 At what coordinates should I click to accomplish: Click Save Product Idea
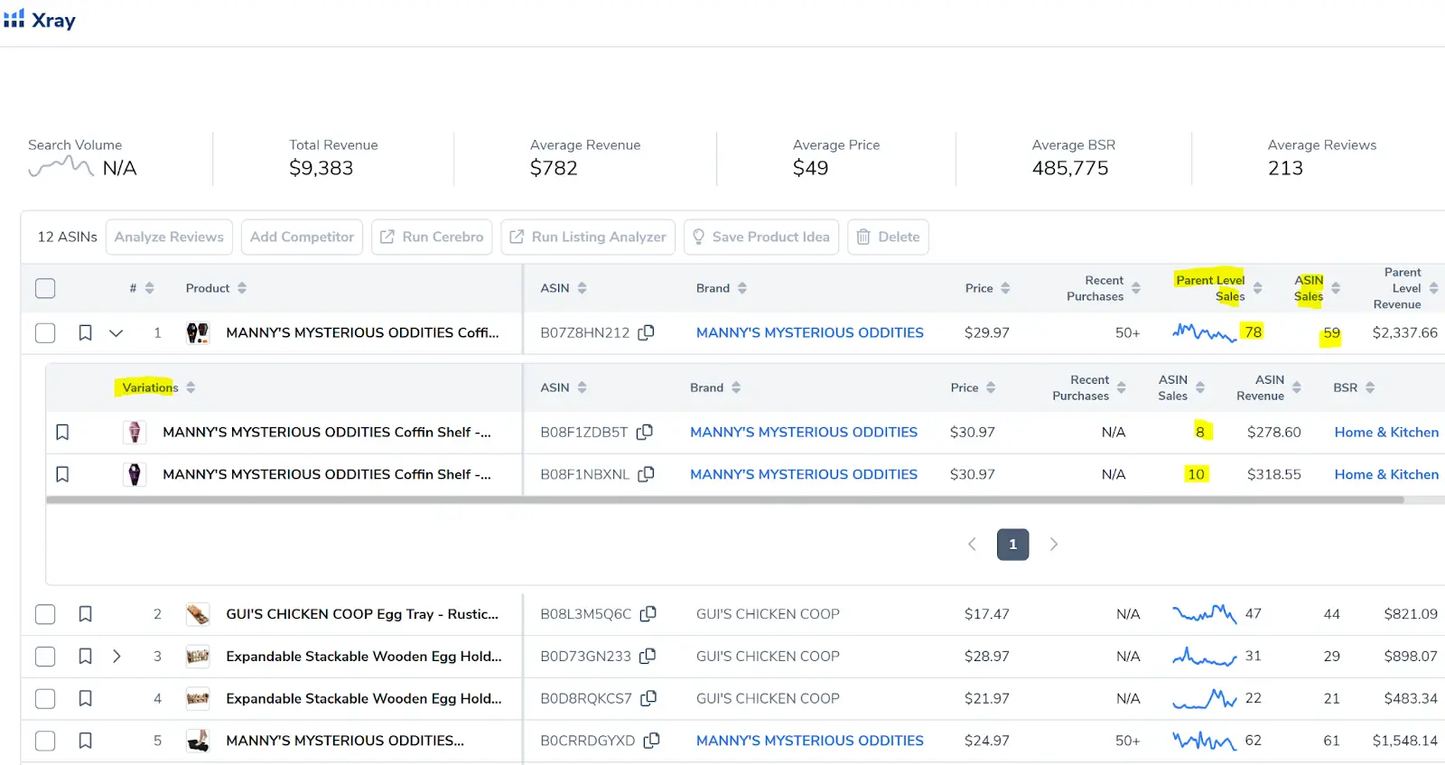point(760,237)
